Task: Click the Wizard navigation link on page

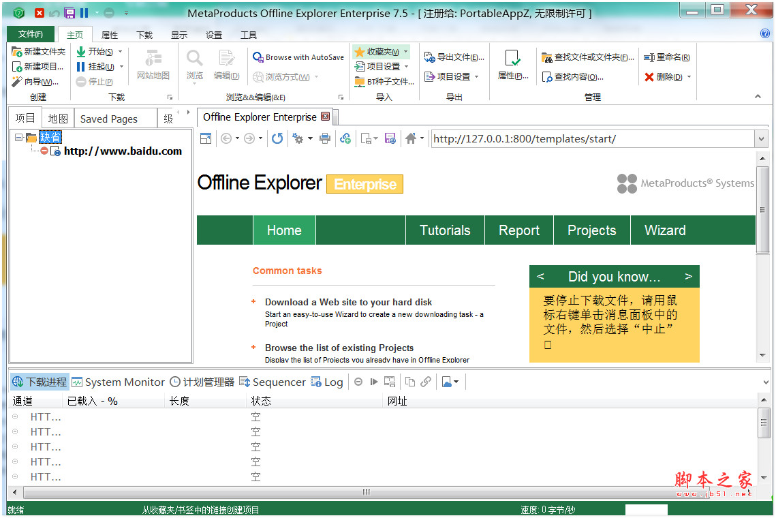Action: click(665, 230)
